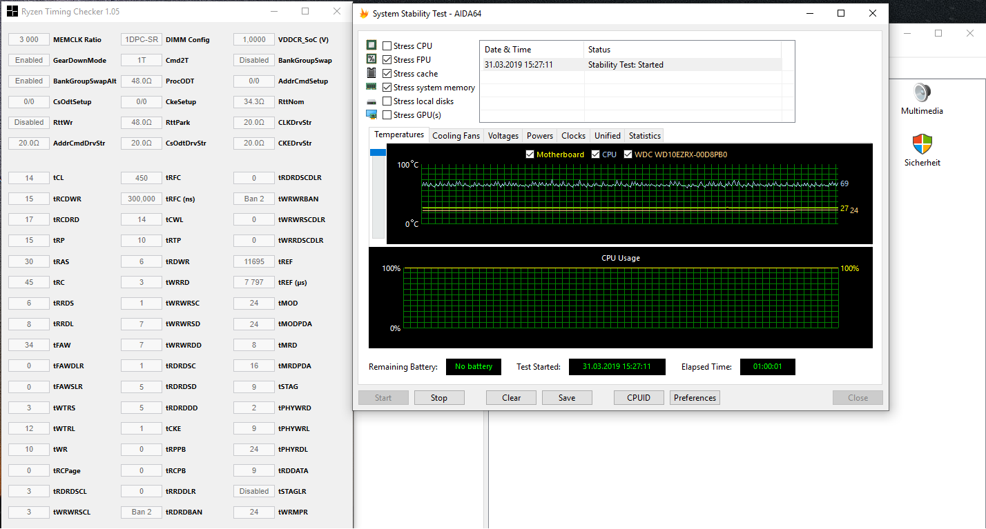Click the Elapsed Time field showing 01:00:01
The height and width of the screenshot is (529, 986).
pos(768,367)
